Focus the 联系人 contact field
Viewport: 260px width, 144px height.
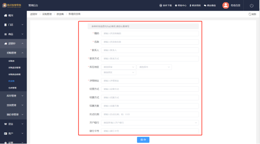[150, 50]
